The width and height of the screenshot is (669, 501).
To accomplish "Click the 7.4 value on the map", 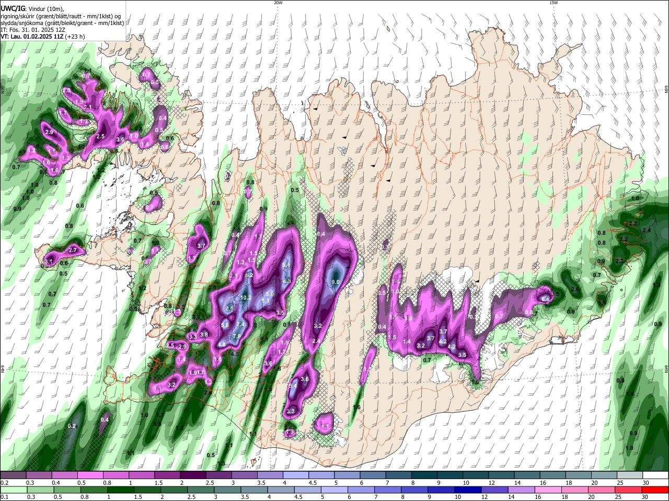I will [240, 324].
